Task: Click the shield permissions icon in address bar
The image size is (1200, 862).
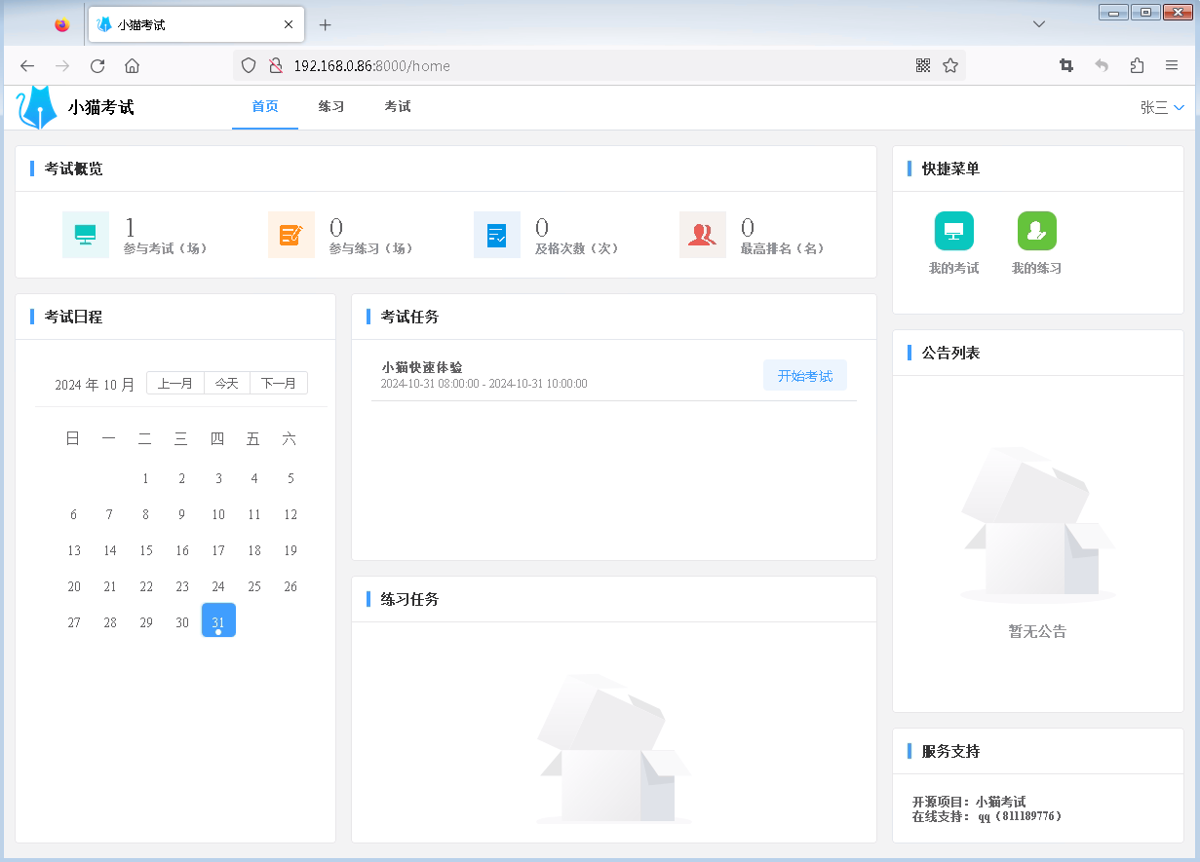Action: click(x=249, y=65)
